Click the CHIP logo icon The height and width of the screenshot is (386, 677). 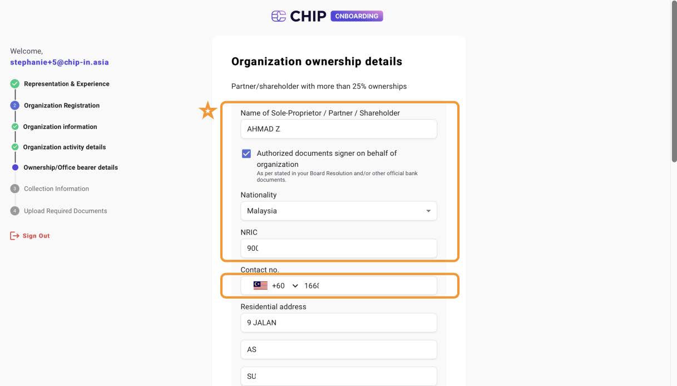point(279,16)
